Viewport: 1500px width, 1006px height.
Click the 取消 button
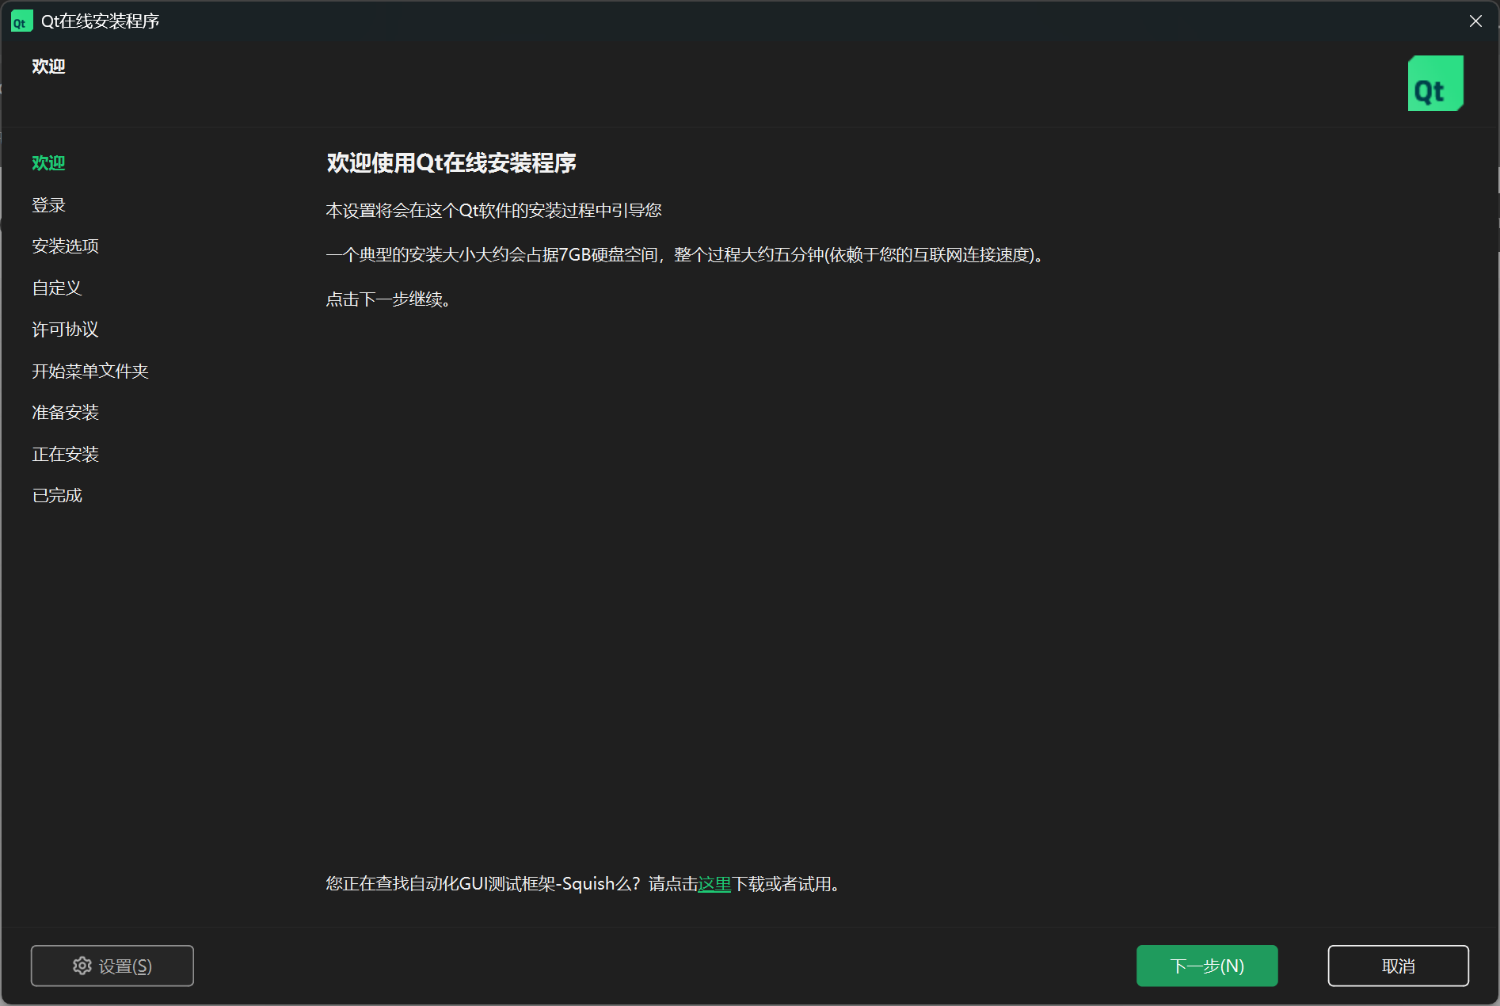pyautogui.click(x=1398, y=966)
